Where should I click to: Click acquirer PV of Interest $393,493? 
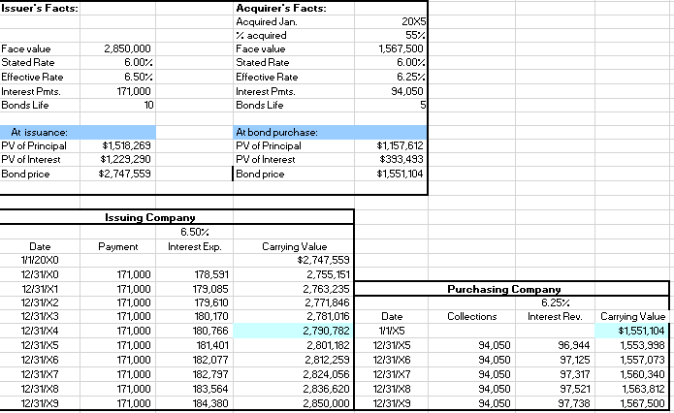(401, 160)
